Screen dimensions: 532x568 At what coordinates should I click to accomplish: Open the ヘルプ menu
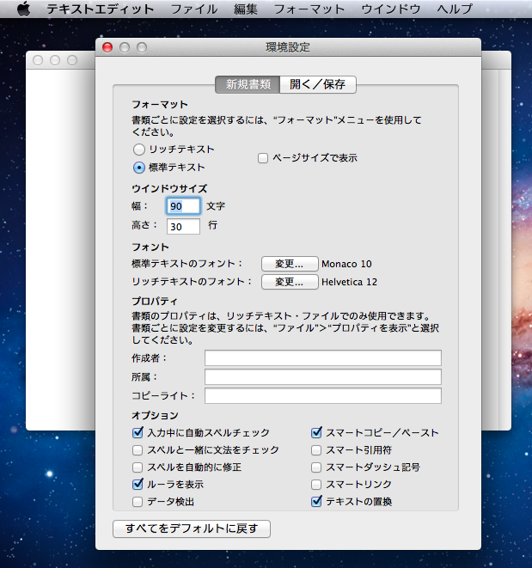tap(455, 9)
